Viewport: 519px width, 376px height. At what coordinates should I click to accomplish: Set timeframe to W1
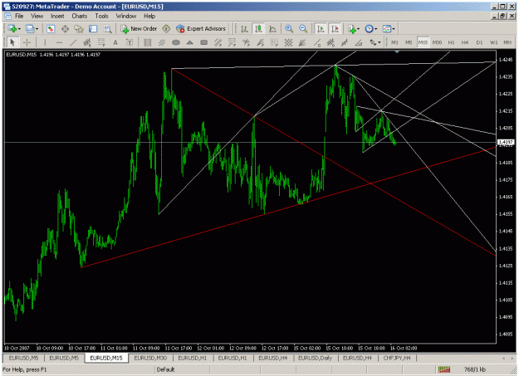(493, 42)
